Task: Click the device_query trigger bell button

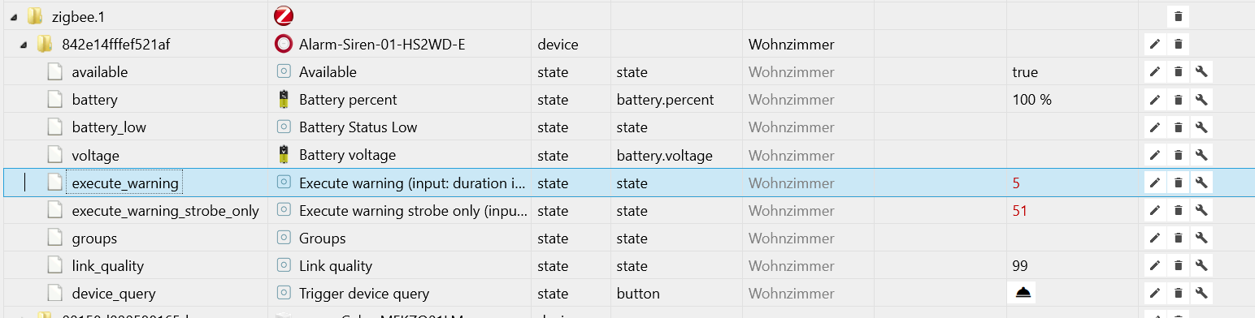Action: 1021,293
